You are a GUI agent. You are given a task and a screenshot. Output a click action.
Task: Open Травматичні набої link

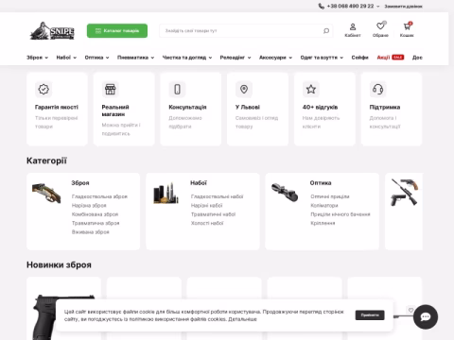click(213, 214)
